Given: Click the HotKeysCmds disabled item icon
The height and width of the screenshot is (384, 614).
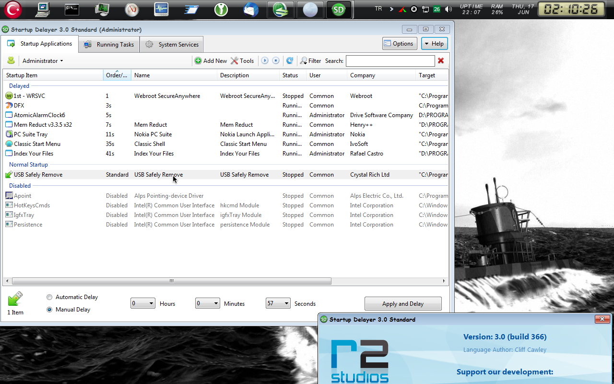Looking at the screenshot, I should pyautogui.click(x=9, y=205).
